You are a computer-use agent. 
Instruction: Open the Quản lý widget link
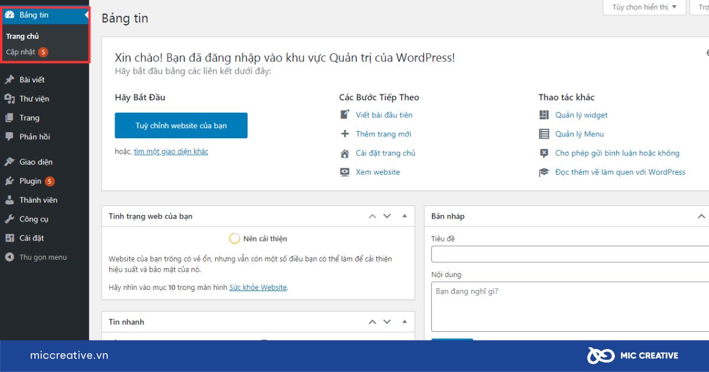(581, 115)
